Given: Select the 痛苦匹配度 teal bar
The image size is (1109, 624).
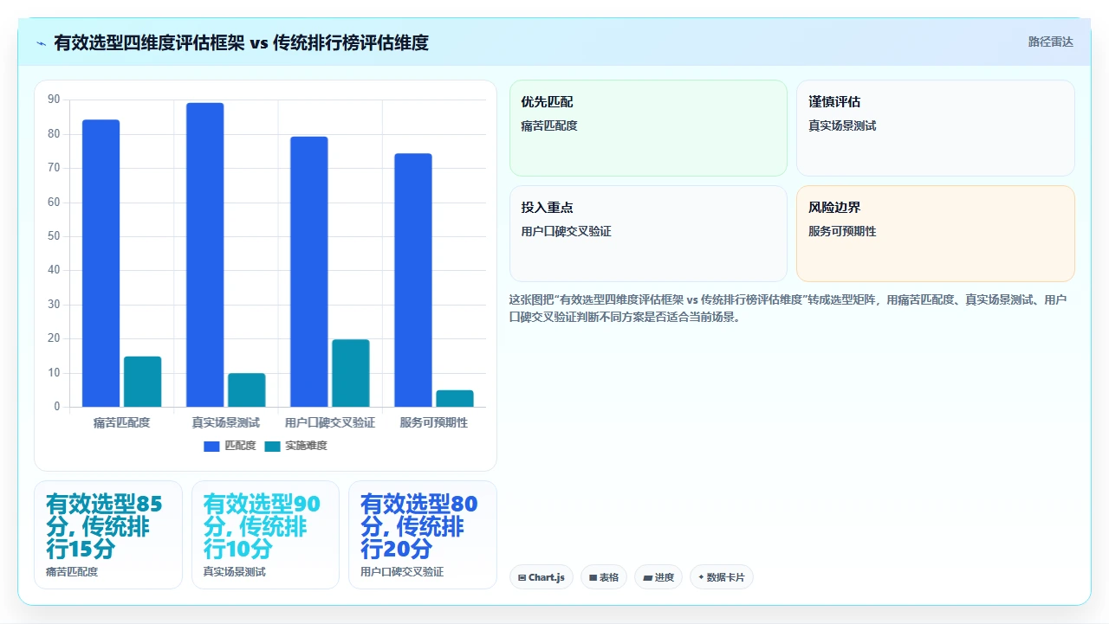Looking at the screenshot, I should click(x=142, y=382).
